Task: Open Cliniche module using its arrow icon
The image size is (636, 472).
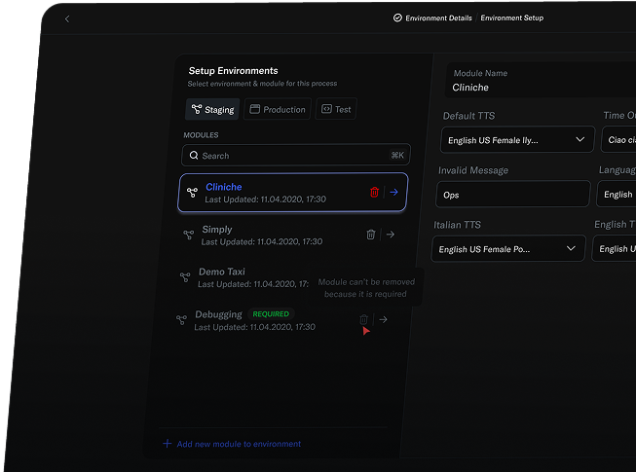Action: [394, 193]
